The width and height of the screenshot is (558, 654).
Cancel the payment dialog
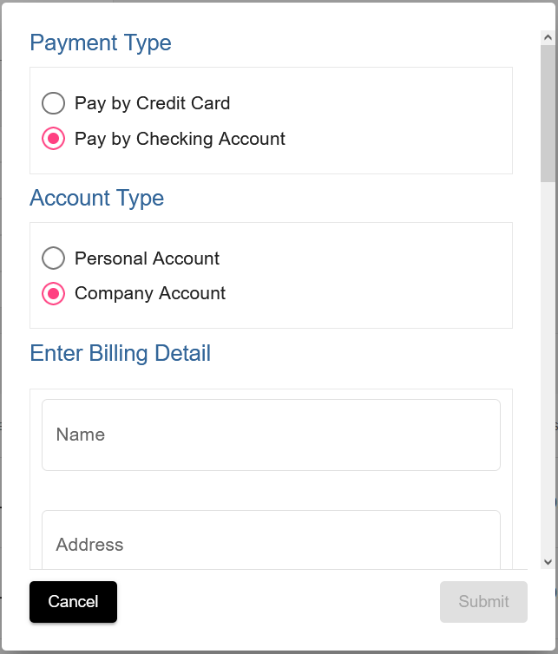(73, 601)
